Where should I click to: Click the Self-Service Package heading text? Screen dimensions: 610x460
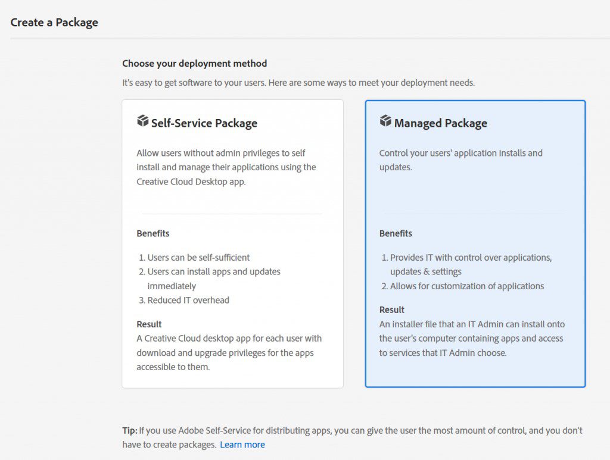click(204, 123)
